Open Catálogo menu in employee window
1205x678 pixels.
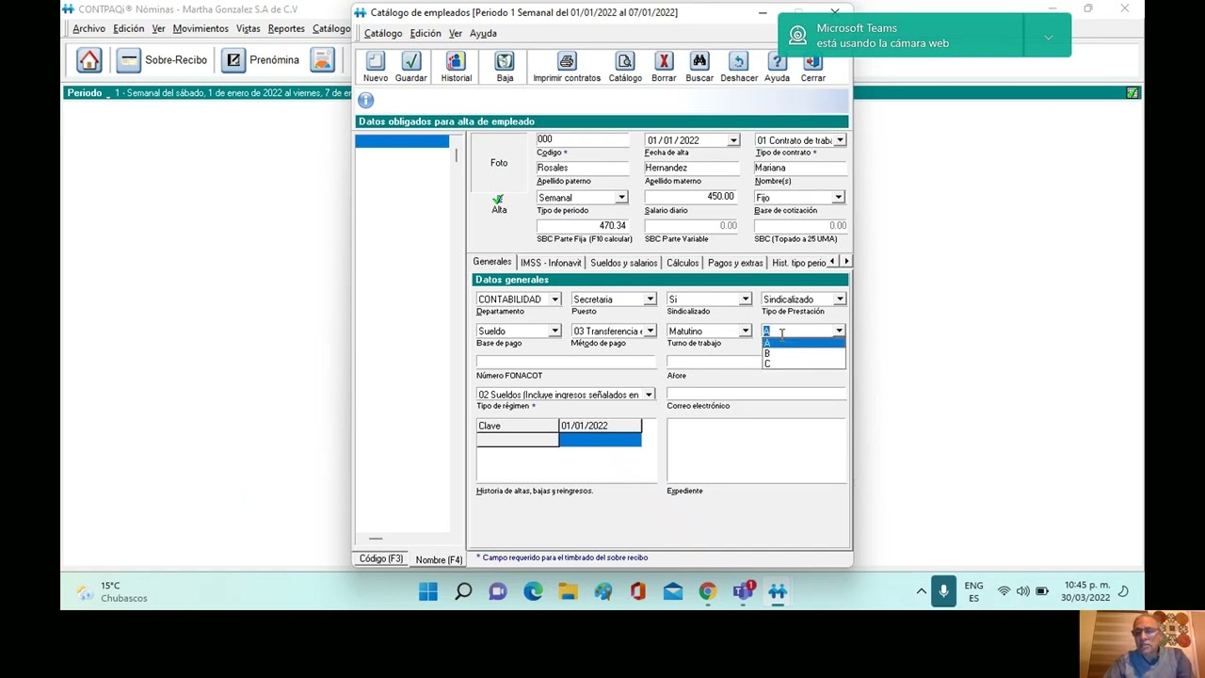(383, 33)
